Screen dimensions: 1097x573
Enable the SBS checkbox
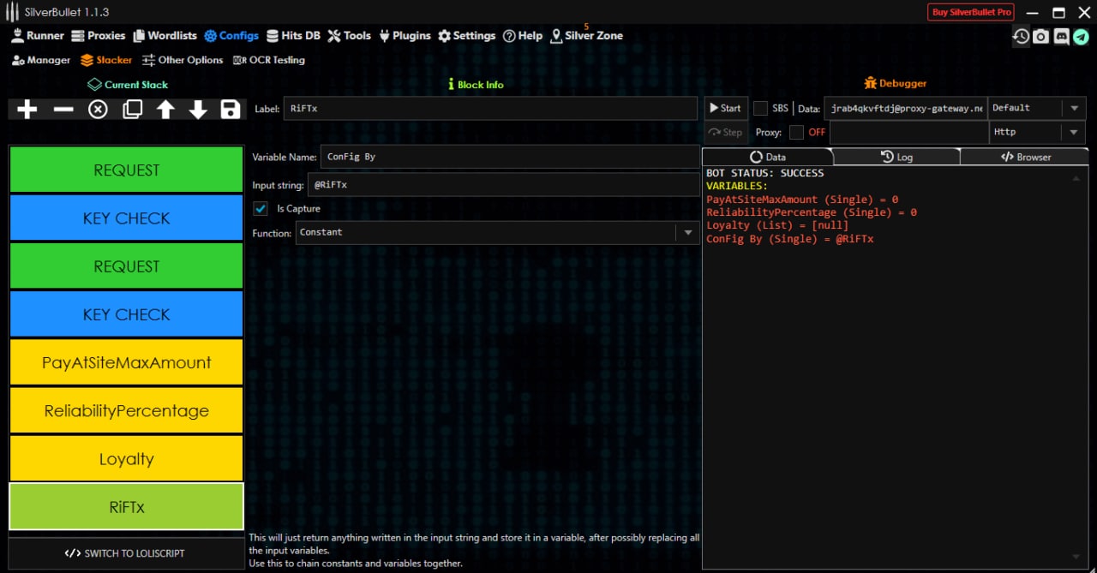click(760, 108)
